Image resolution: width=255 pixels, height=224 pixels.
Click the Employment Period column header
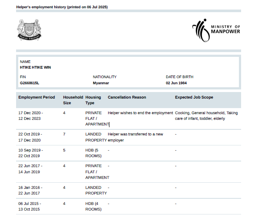pos(36,97)
